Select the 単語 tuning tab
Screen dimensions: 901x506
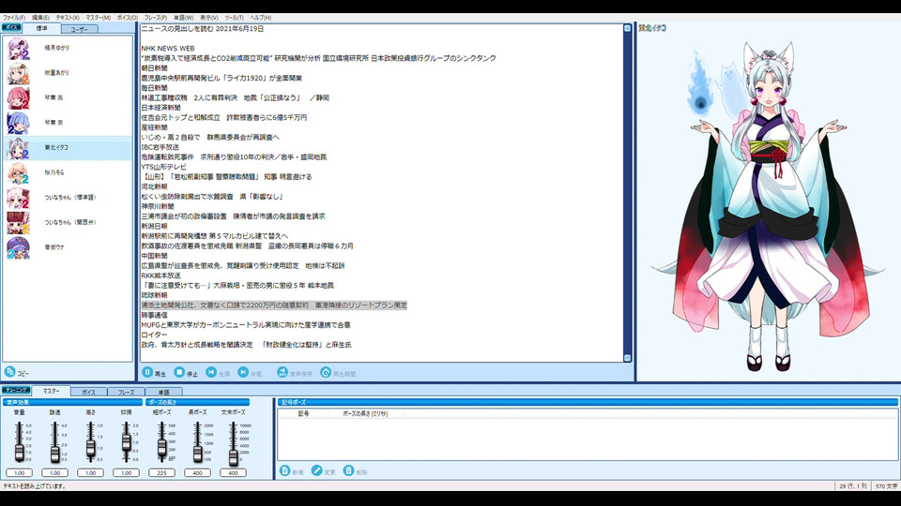163,392
